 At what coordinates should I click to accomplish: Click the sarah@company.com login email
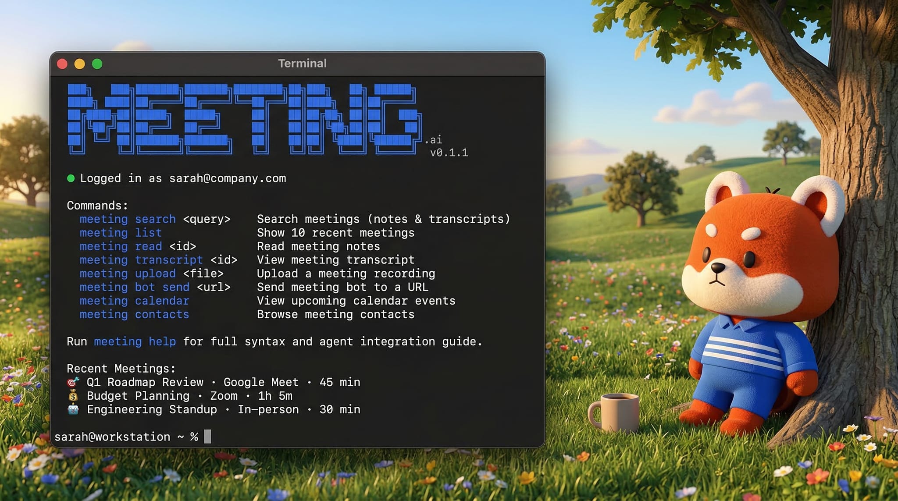pos(228,178)
